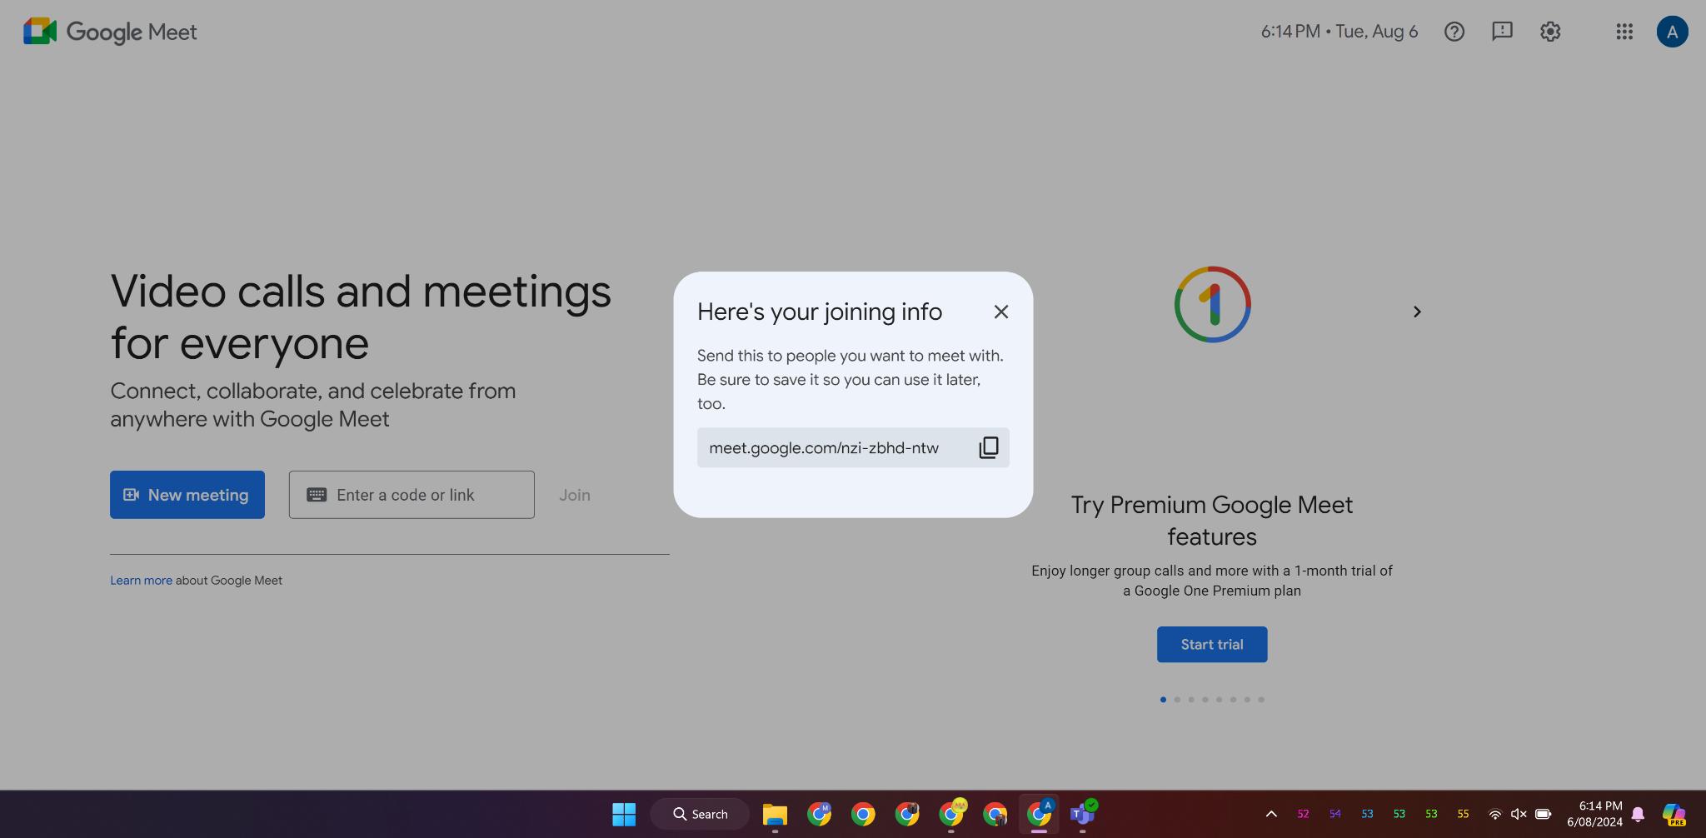
Task: Click the muted volume icon in tray
Action: (x=1519, y=814)
